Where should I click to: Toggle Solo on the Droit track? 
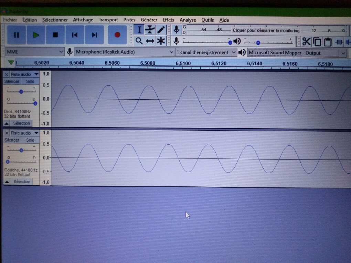(30, 81)
